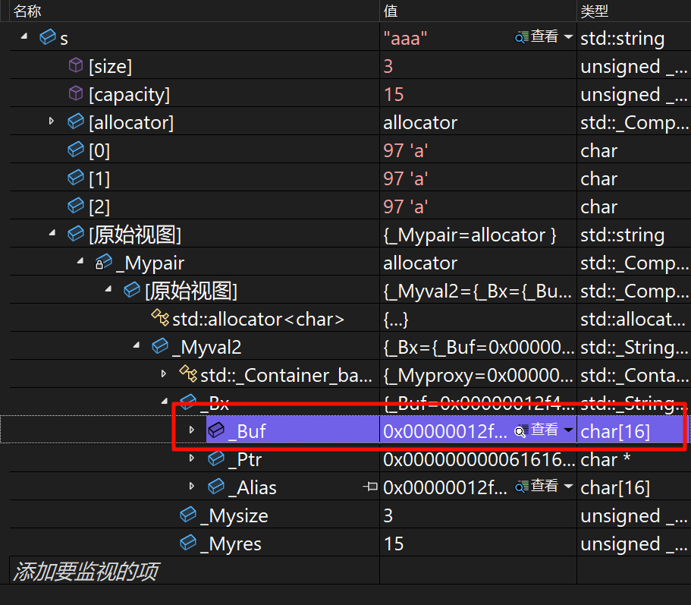This screenshot has width=691, height=605.
Task: Open the 查看 visualizer for variable s
Action: 537,37
